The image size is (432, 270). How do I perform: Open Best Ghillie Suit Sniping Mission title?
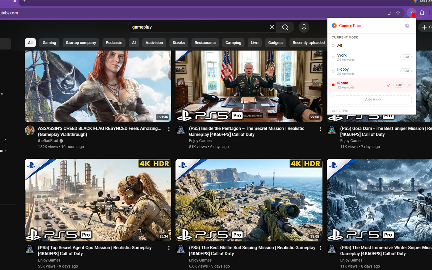coord(252,251)
